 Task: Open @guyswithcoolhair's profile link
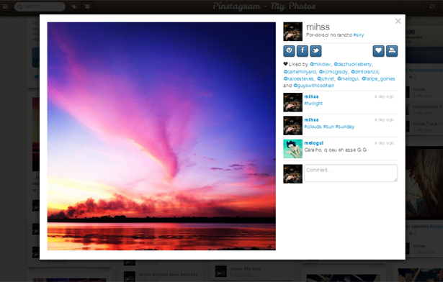point(313,86)
